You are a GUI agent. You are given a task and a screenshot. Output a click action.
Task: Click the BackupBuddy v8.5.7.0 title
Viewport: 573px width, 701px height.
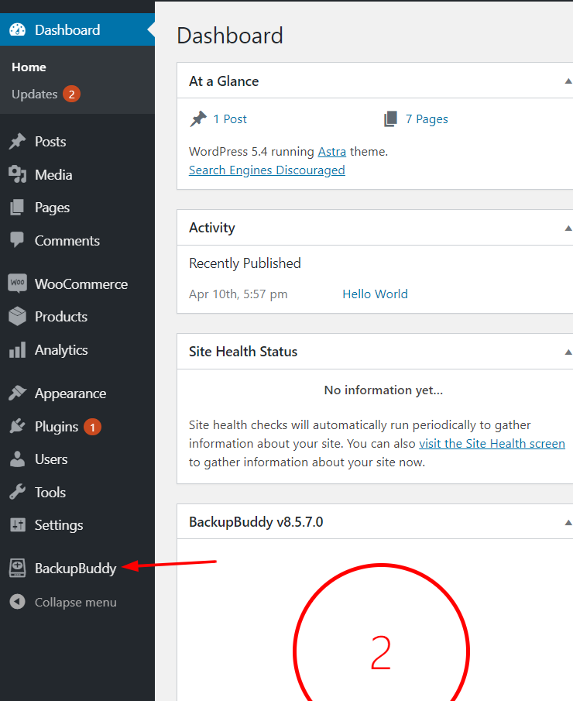pyautogui.click(x=256, y=522)
